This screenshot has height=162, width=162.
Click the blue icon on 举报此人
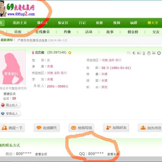(3, 113)
